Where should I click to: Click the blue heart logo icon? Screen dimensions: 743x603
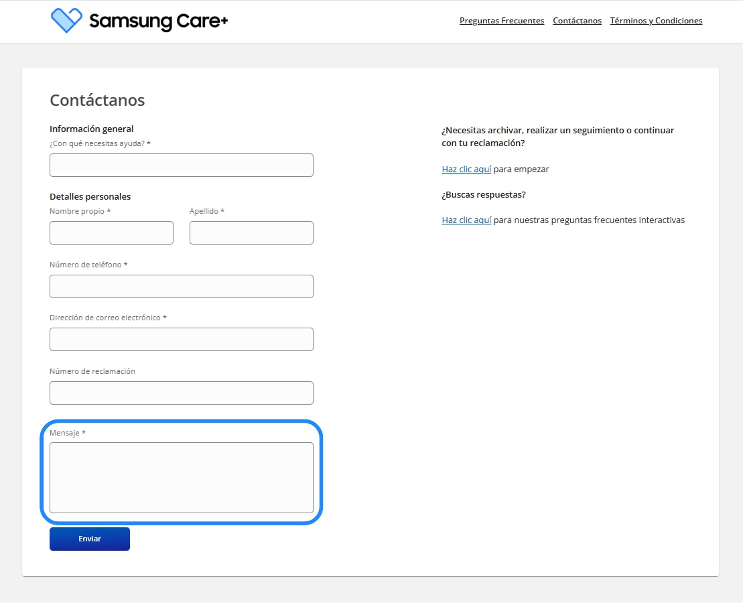tap(66, 21)
